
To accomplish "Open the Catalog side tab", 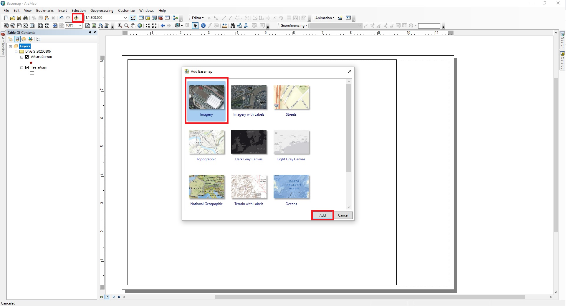I will pyautogui.click(x=562, y=61).
